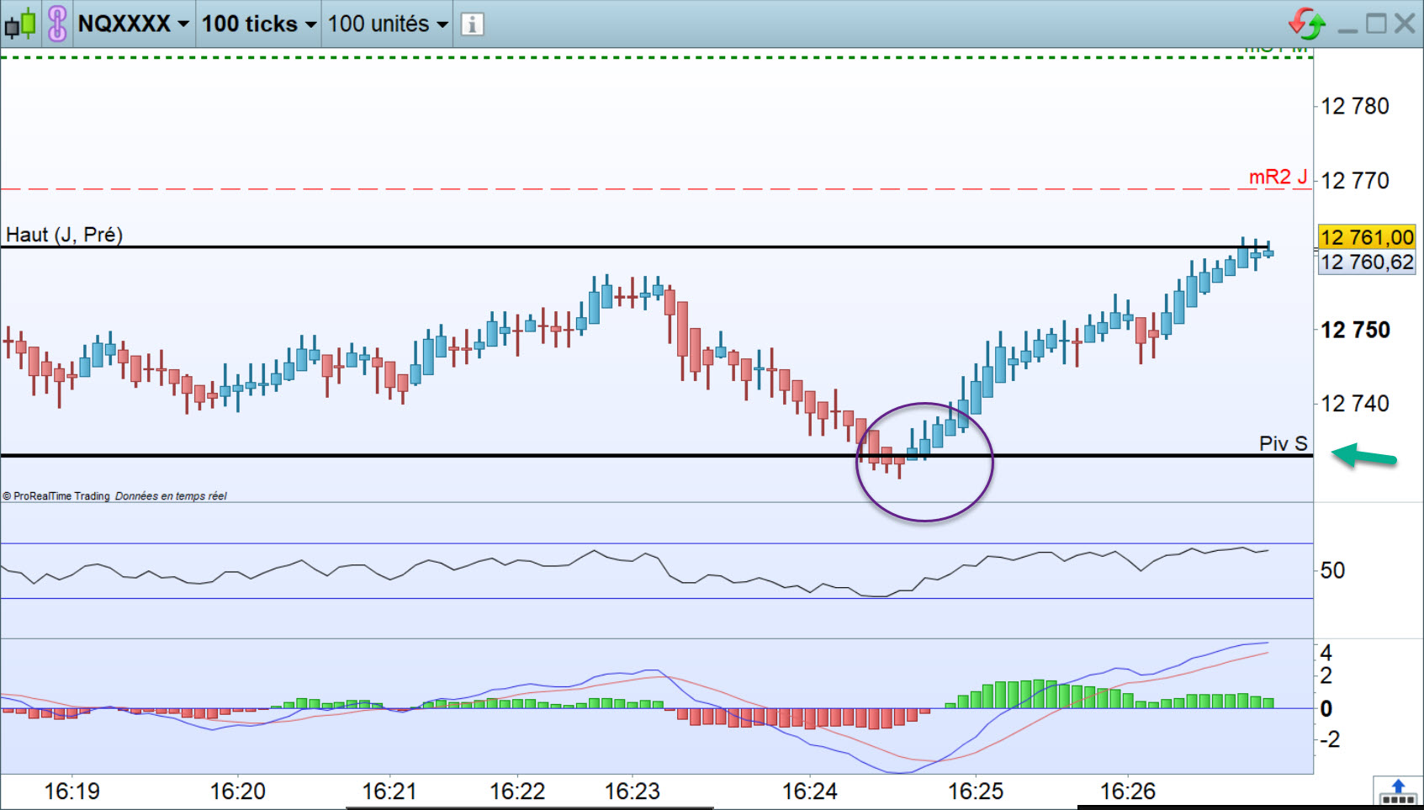This screenshot has width=1424, height=810.
Task: Click the bold 12 750 price axis value
Action: (x=1355, y=330)
